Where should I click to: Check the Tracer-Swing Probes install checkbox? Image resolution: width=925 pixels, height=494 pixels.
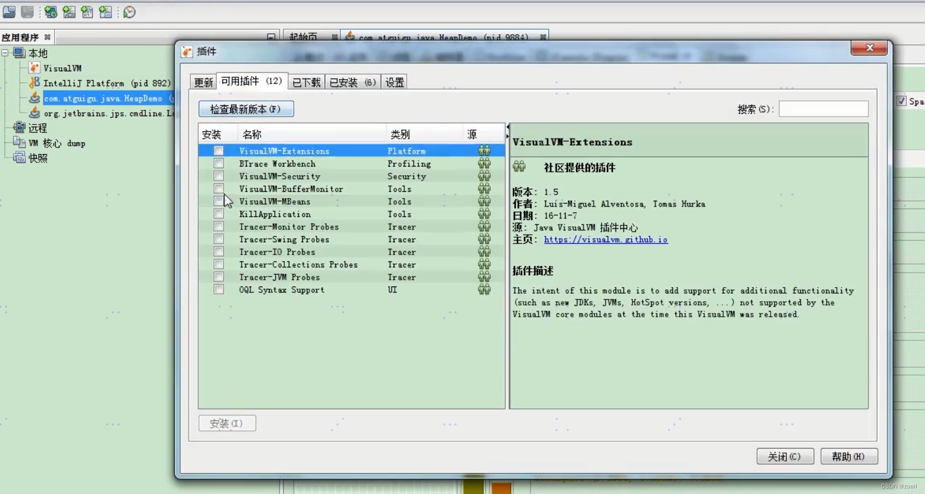point(218,239)
